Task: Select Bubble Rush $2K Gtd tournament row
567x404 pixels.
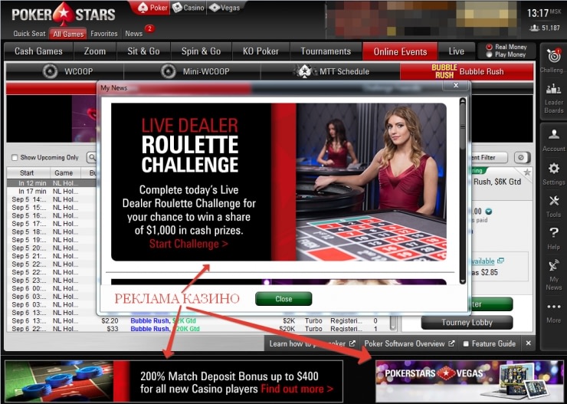Action: (x=198, y=320)
